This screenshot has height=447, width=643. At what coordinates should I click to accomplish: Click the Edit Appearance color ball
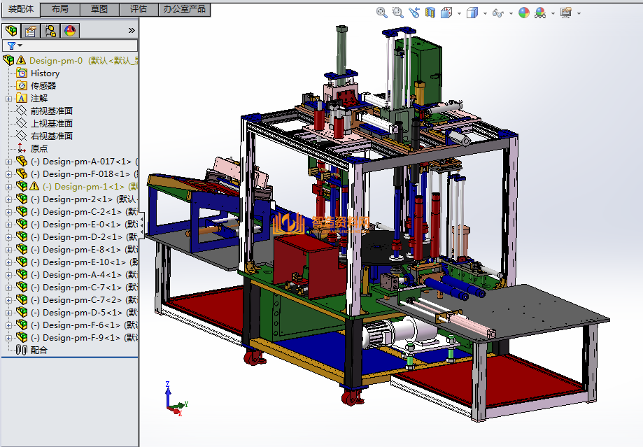click(524, 13)
